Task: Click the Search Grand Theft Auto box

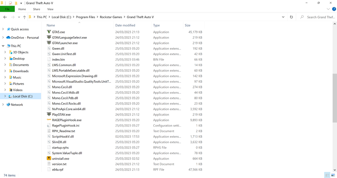Action: pyautogui.click(x=316, y=17)
